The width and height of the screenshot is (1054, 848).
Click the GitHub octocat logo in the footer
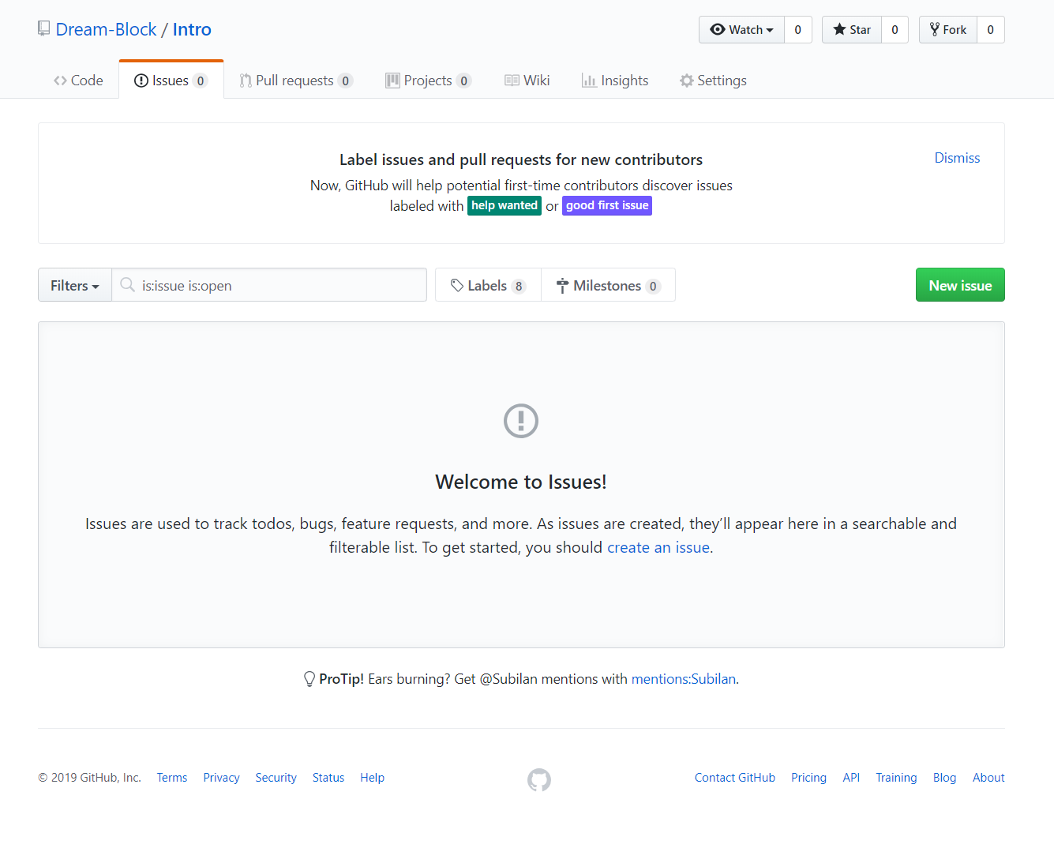[x=538, y=780]
